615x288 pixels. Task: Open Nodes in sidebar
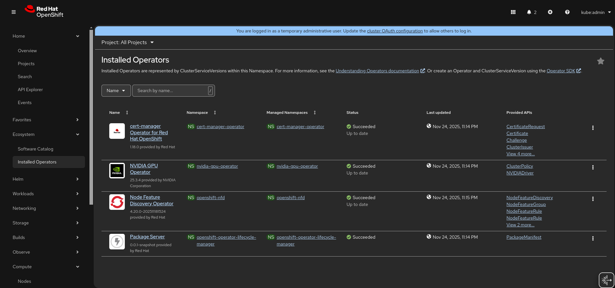click(24, 281)
